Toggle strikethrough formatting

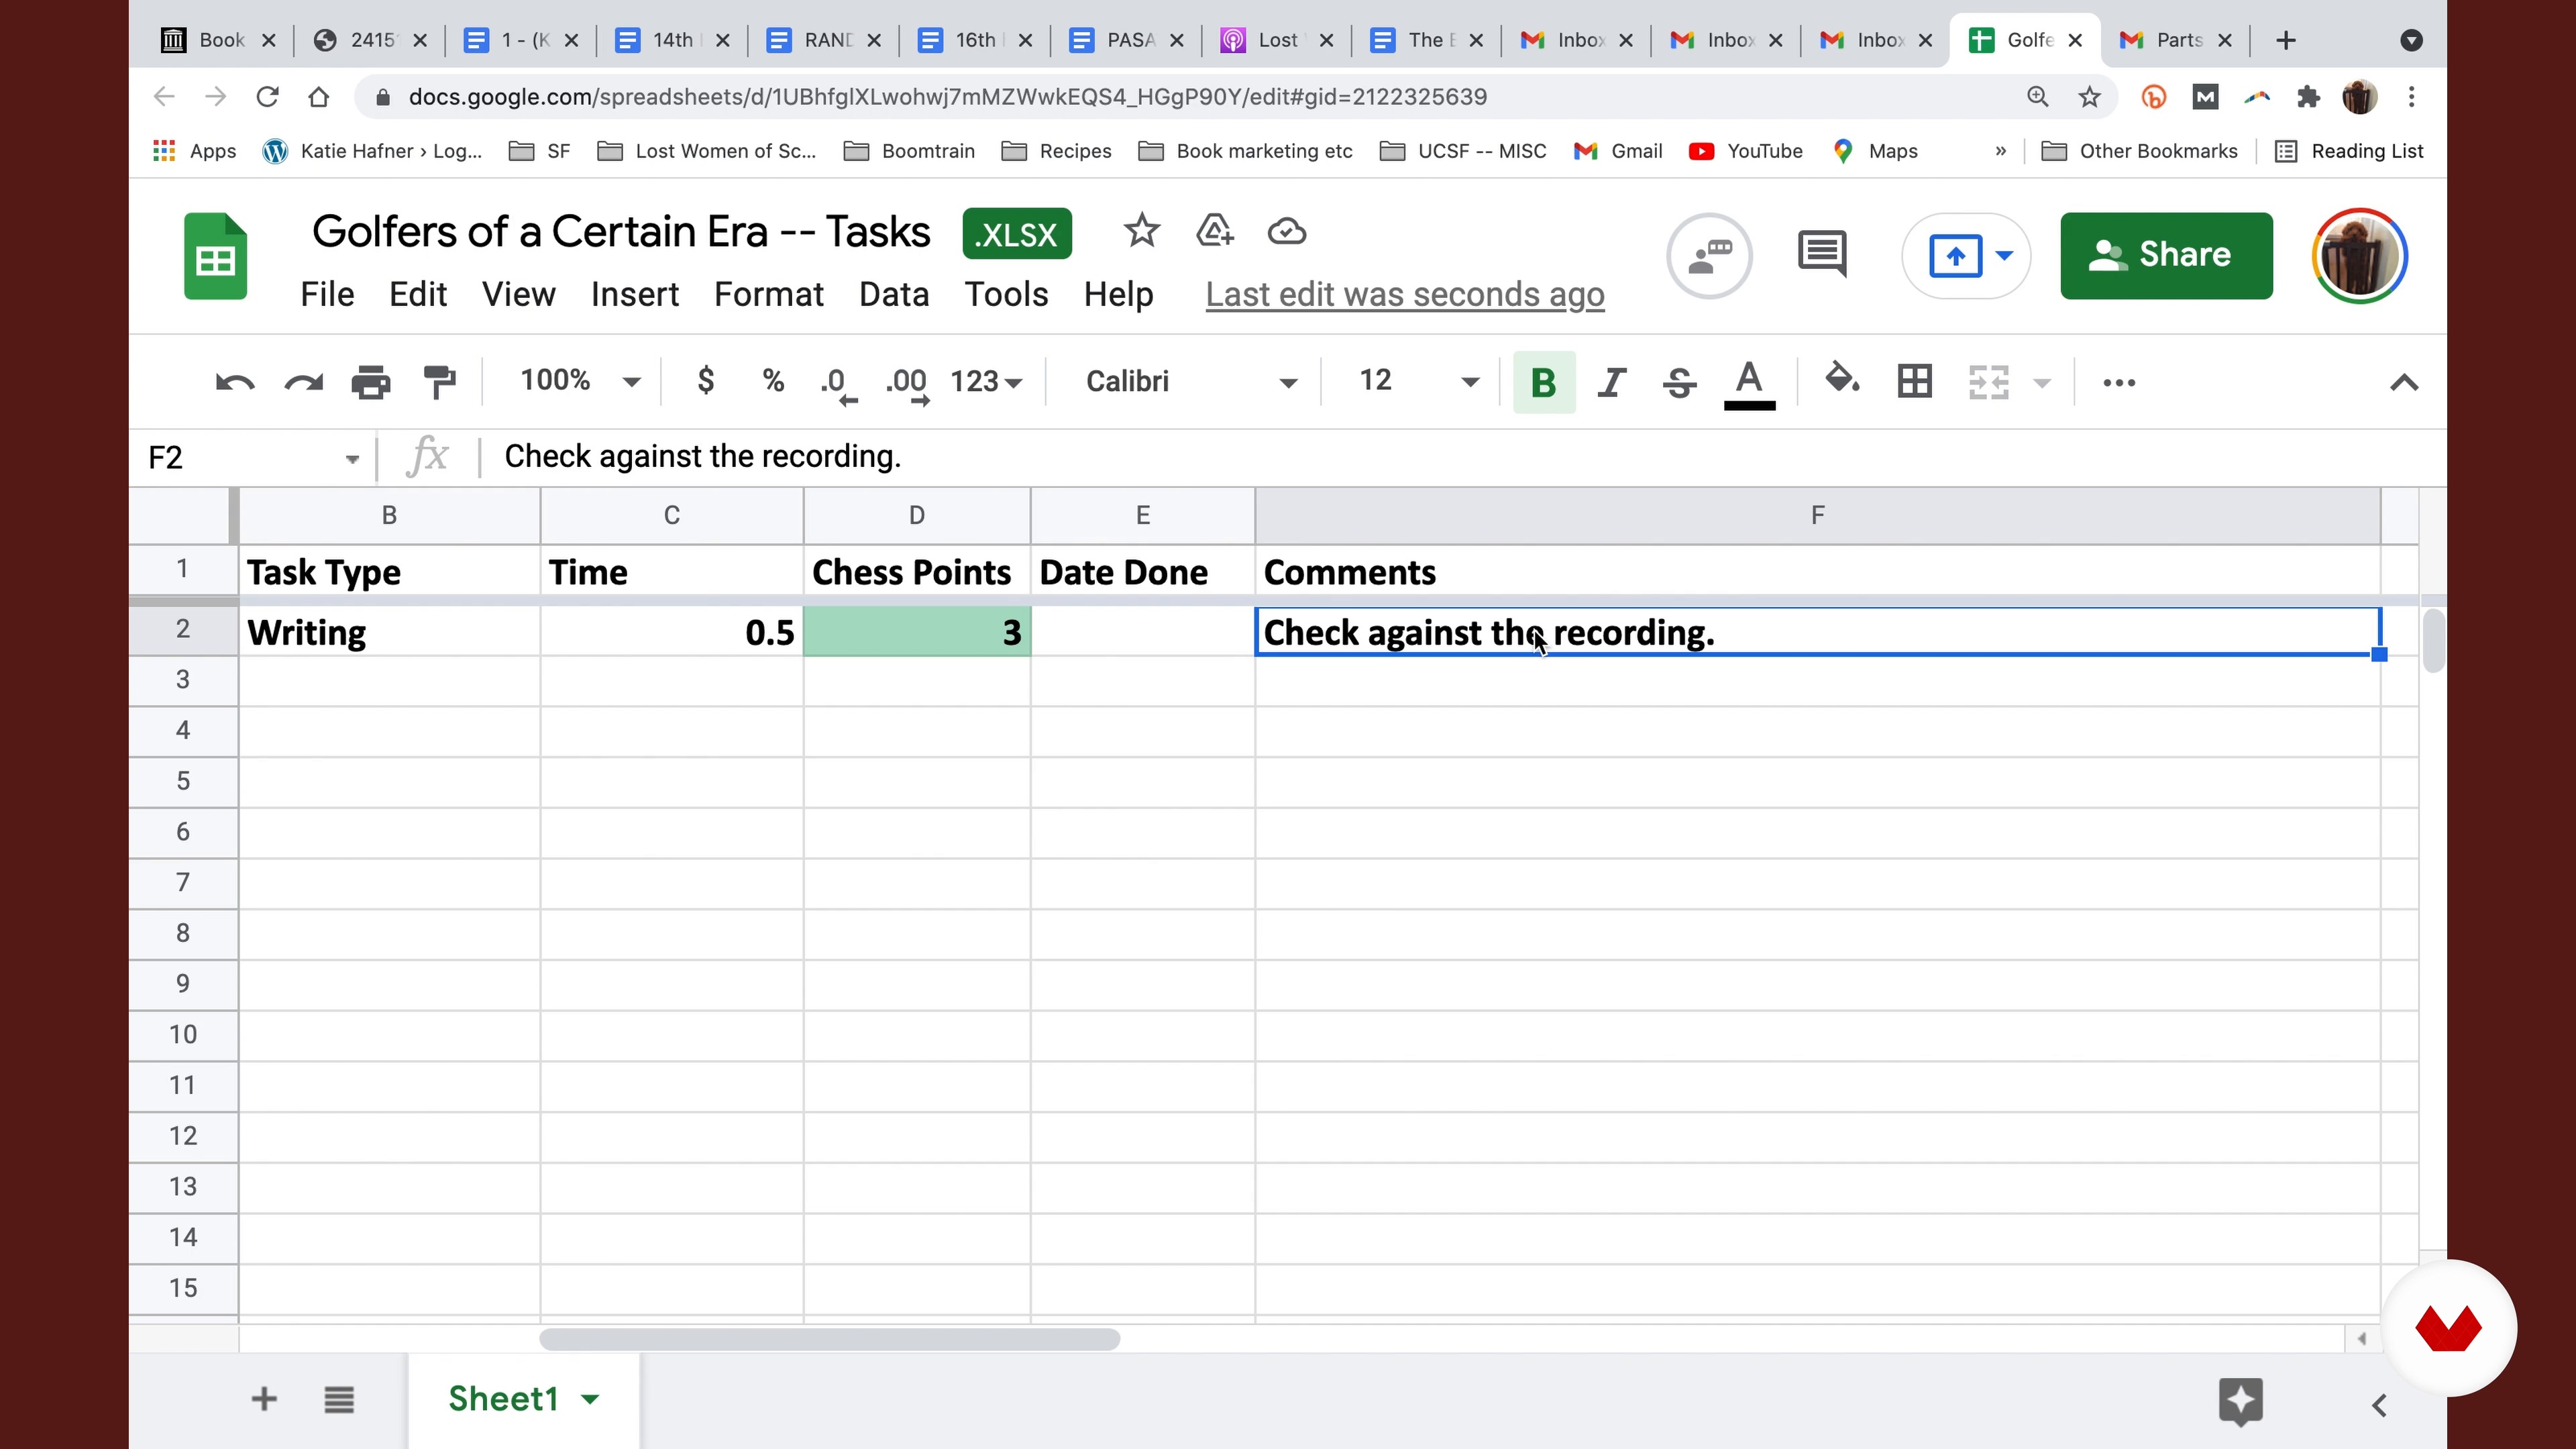tap(1679, 382)
